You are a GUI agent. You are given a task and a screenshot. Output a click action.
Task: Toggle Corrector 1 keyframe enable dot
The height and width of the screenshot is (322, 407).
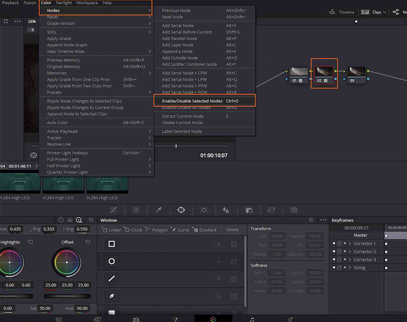[x=334, y=243]
